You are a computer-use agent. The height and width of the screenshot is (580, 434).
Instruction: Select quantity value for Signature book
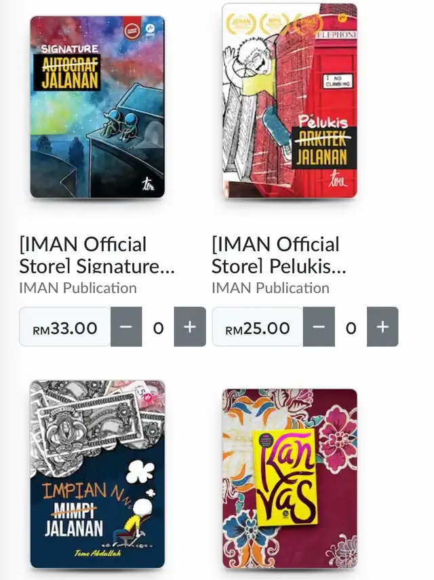(158, 328)
